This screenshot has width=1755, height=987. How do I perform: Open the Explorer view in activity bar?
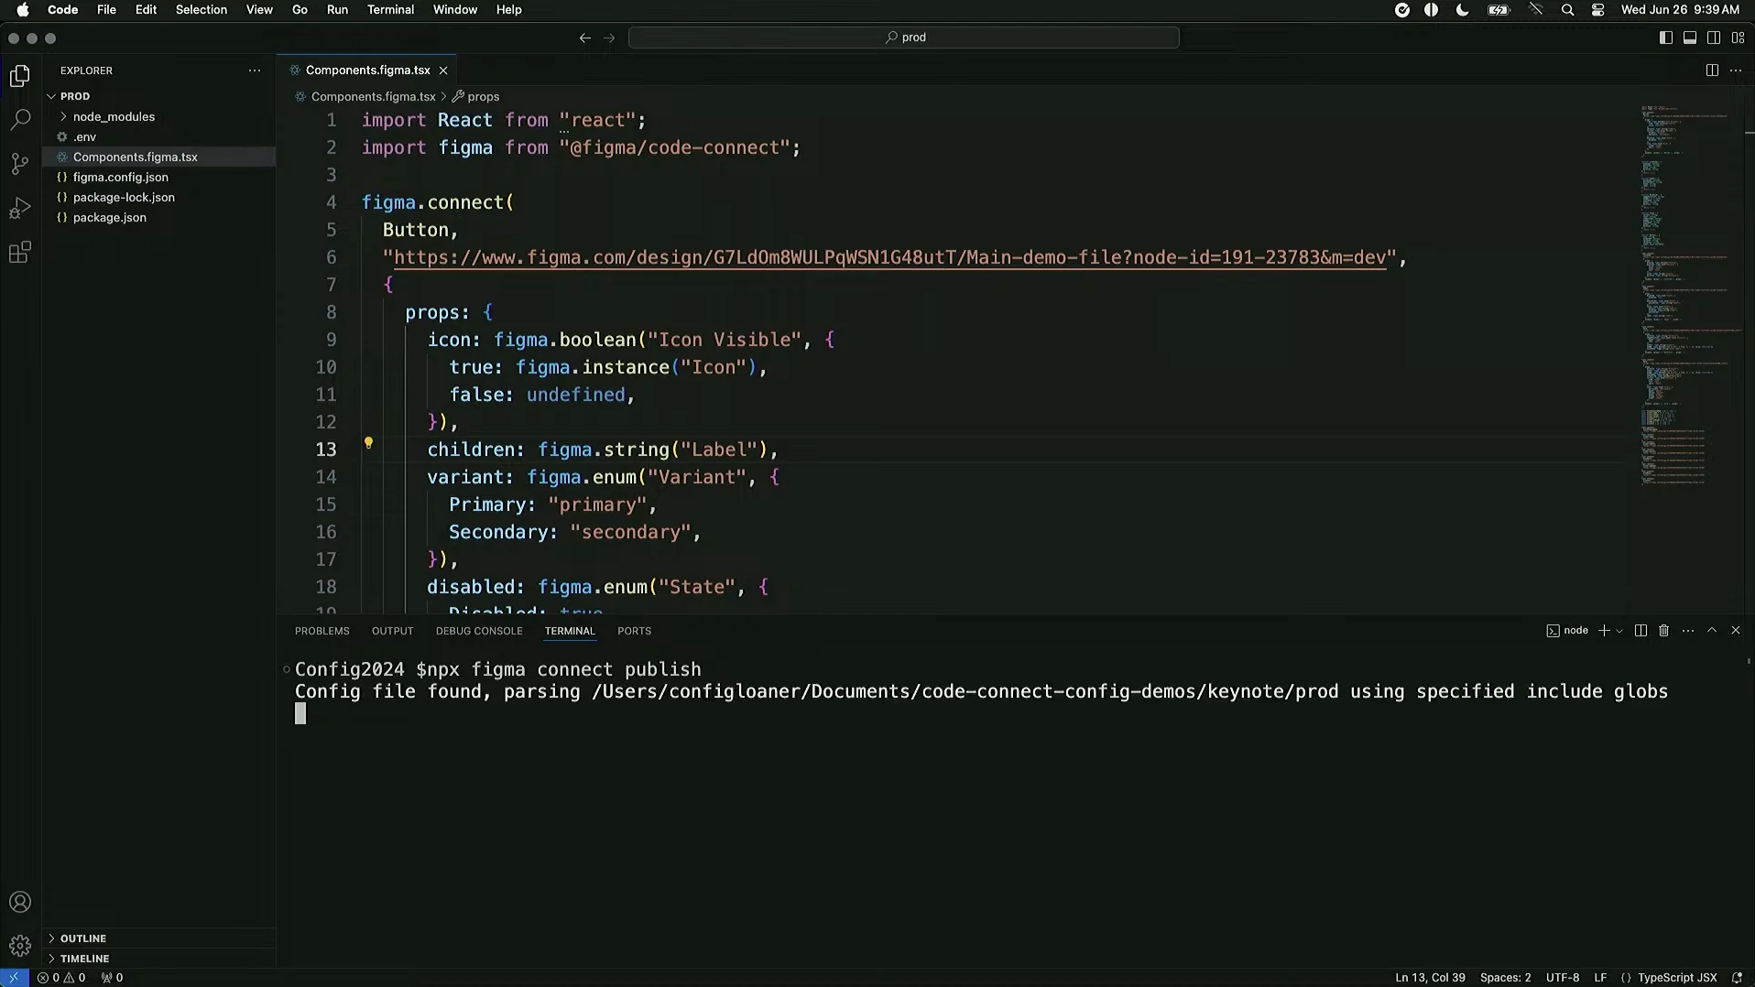(20, 75)
